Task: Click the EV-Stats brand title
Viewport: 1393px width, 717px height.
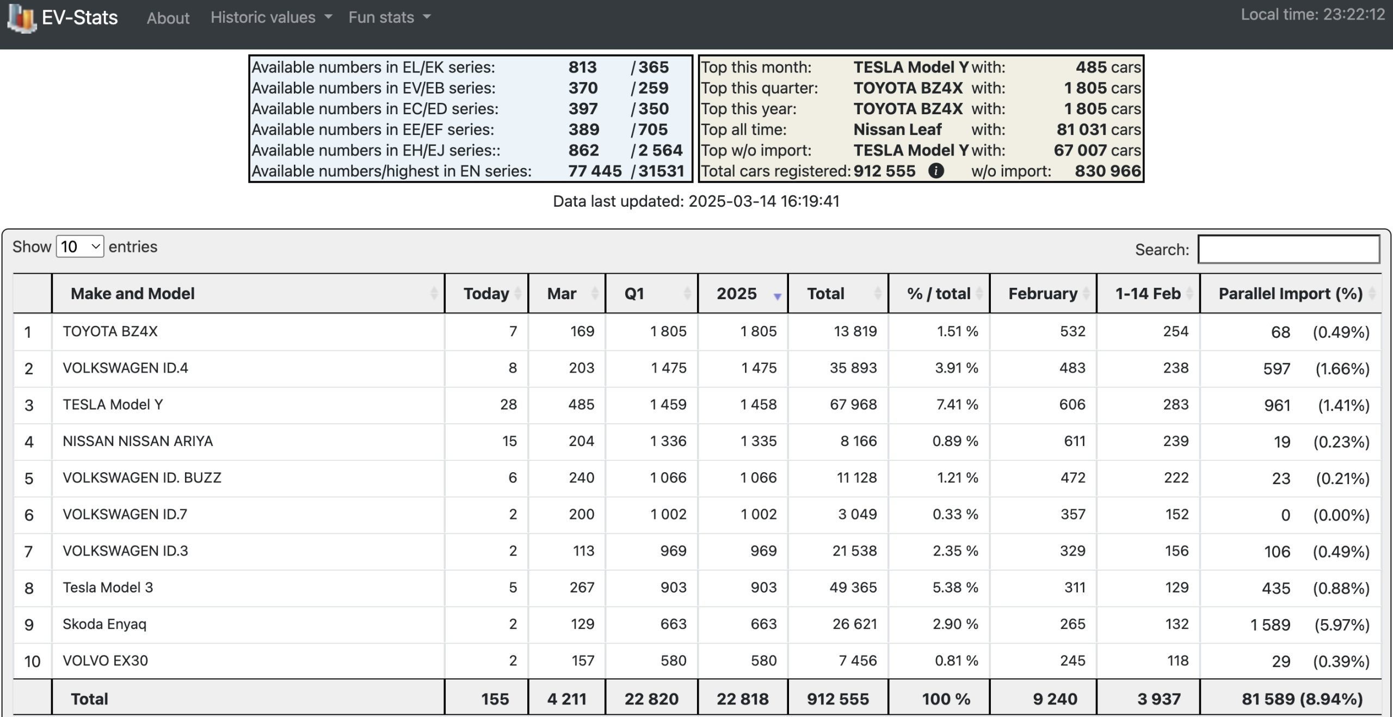Action: pyautogui.click(x=79, y=17)
